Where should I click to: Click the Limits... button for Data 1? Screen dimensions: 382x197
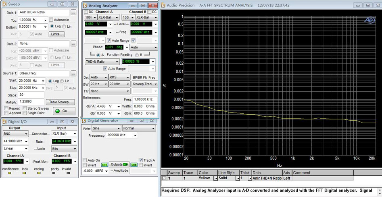coord(56,34)
